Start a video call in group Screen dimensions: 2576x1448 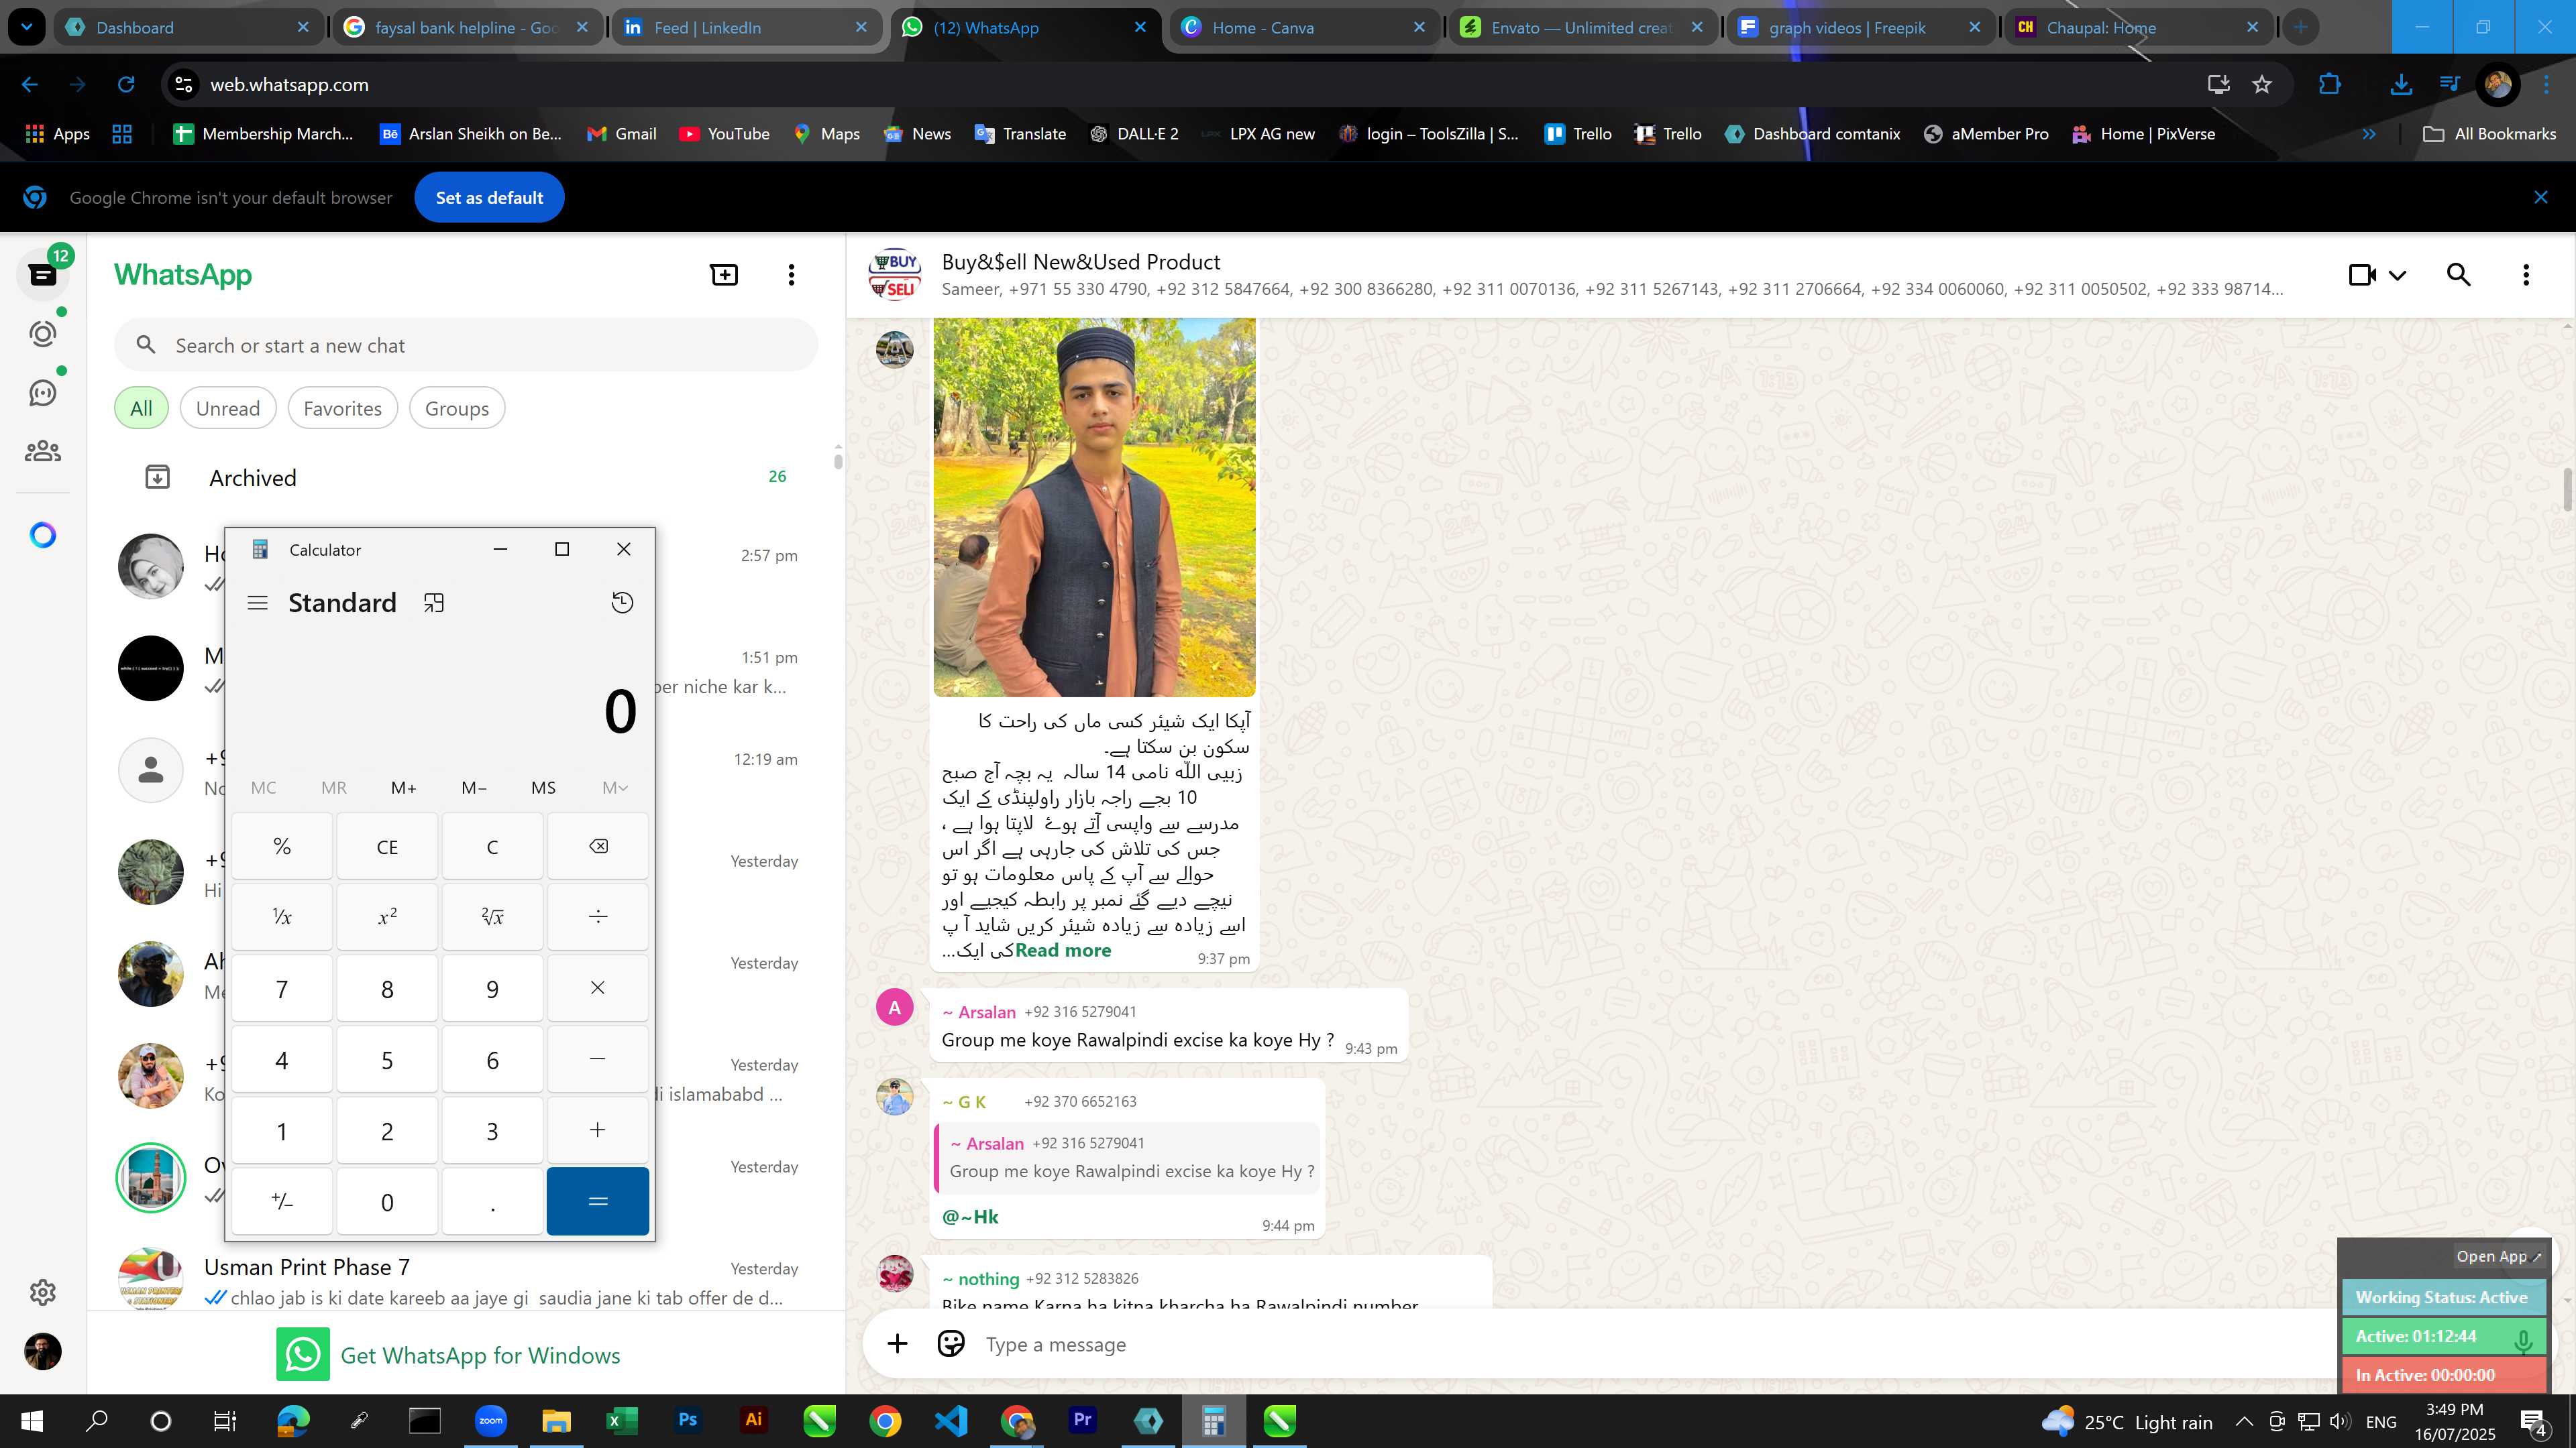pyautogui.click(x=2362, y=275)
